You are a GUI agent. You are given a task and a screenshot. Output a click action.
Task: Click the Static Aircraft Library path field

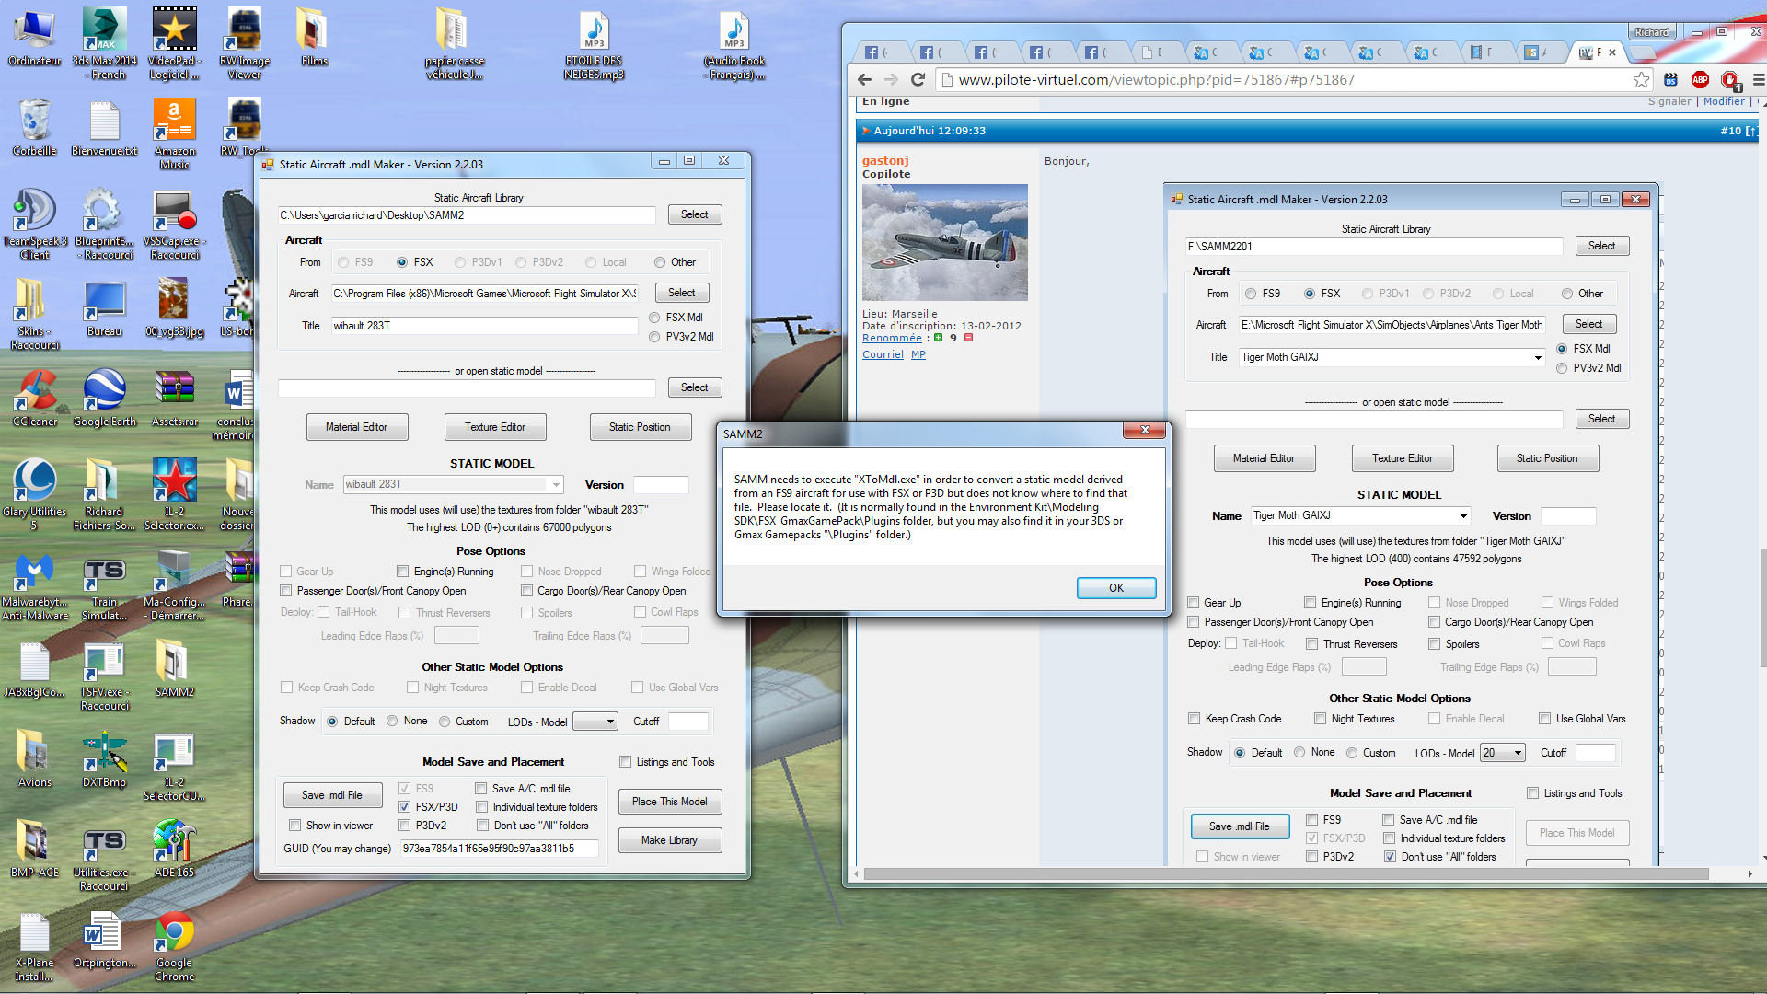(467, 215)
